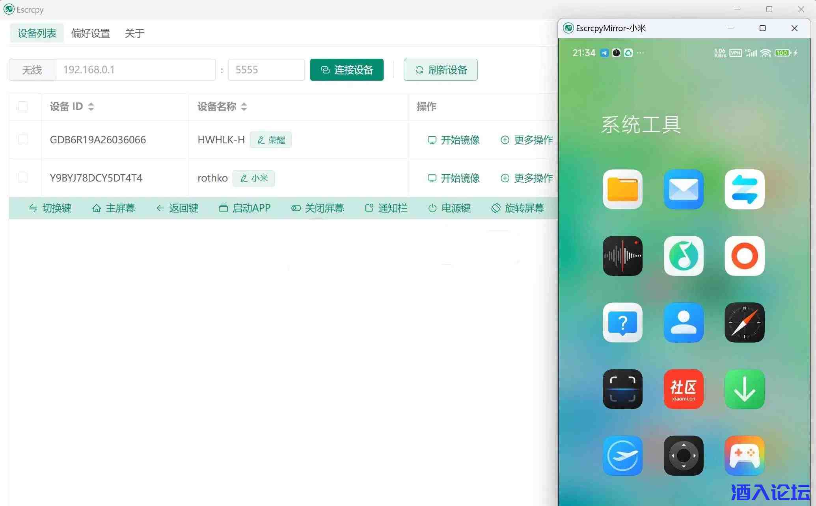816x506 pixels.
Task: Open the File Manager folder app icon
Action: coord(622,189)
